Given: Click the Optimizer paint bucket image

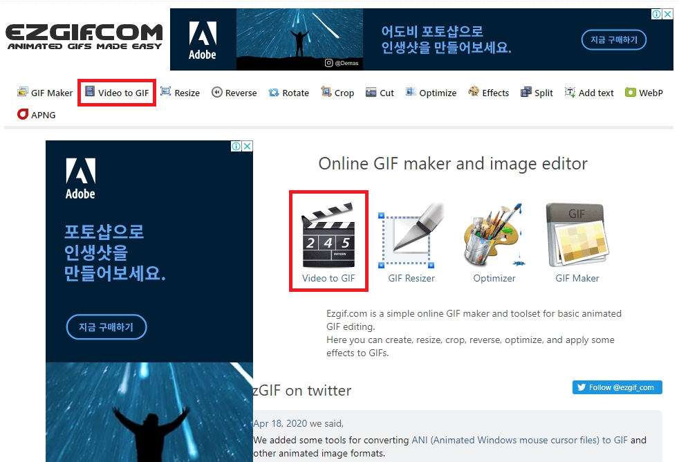Looking at the screenshot, I should [x=494, y=234].
